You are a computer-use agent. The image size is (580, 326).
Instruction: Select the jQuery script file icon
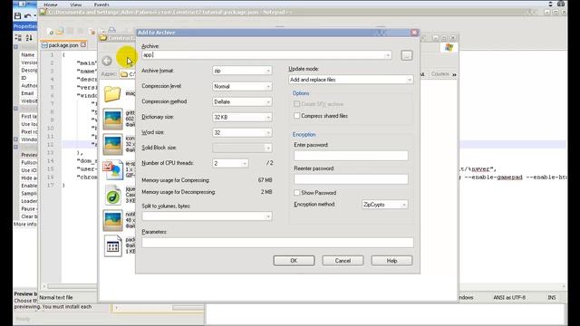point(112,196)
